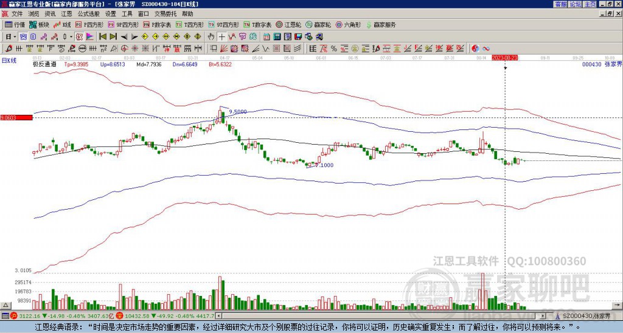Click the 极反通道 indicator label
Viewport: 623px width, 333px height.
point(44,64)
